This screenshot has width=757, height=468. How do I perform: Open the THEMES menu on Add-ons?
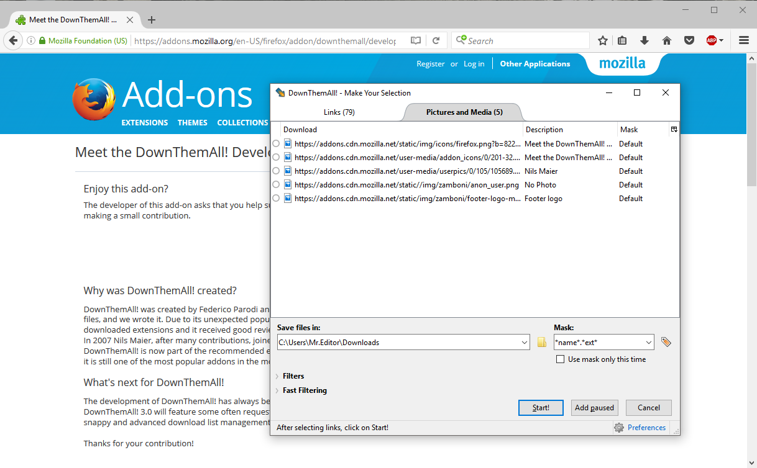pyautogui.click(x=193, y=123)
